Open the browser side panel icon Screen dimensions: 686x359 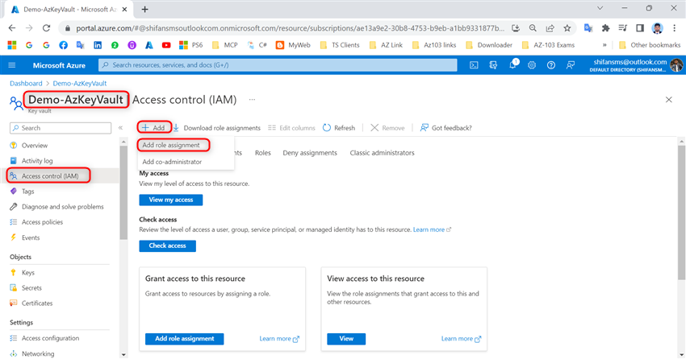click(640, 28)
